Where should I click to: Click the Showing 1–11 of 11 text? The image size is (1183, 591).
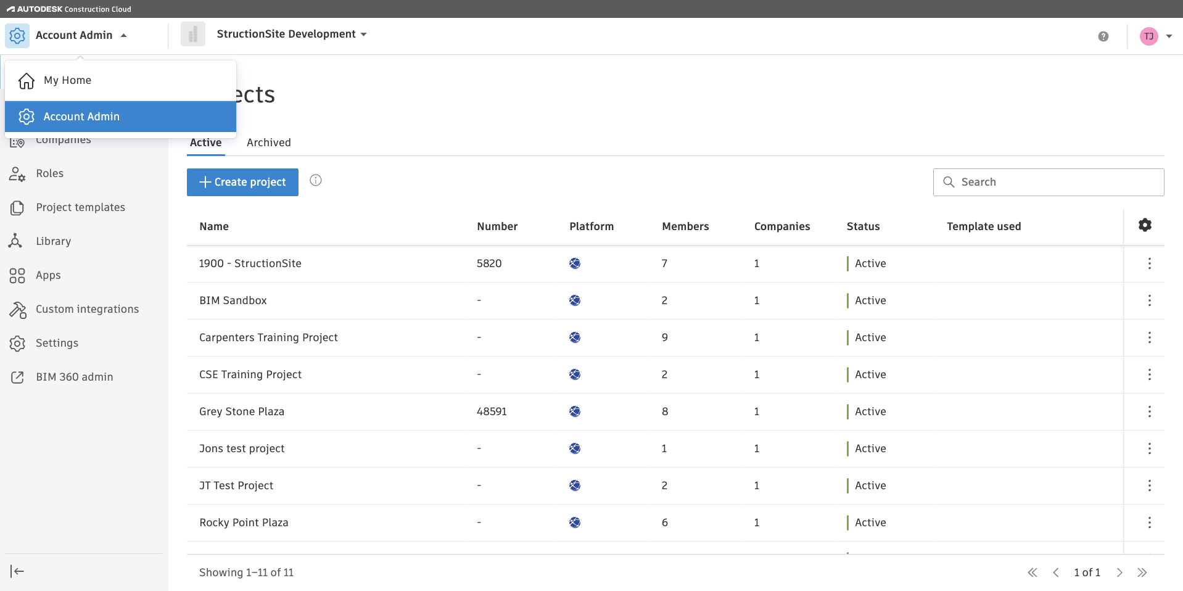(246, 572)
